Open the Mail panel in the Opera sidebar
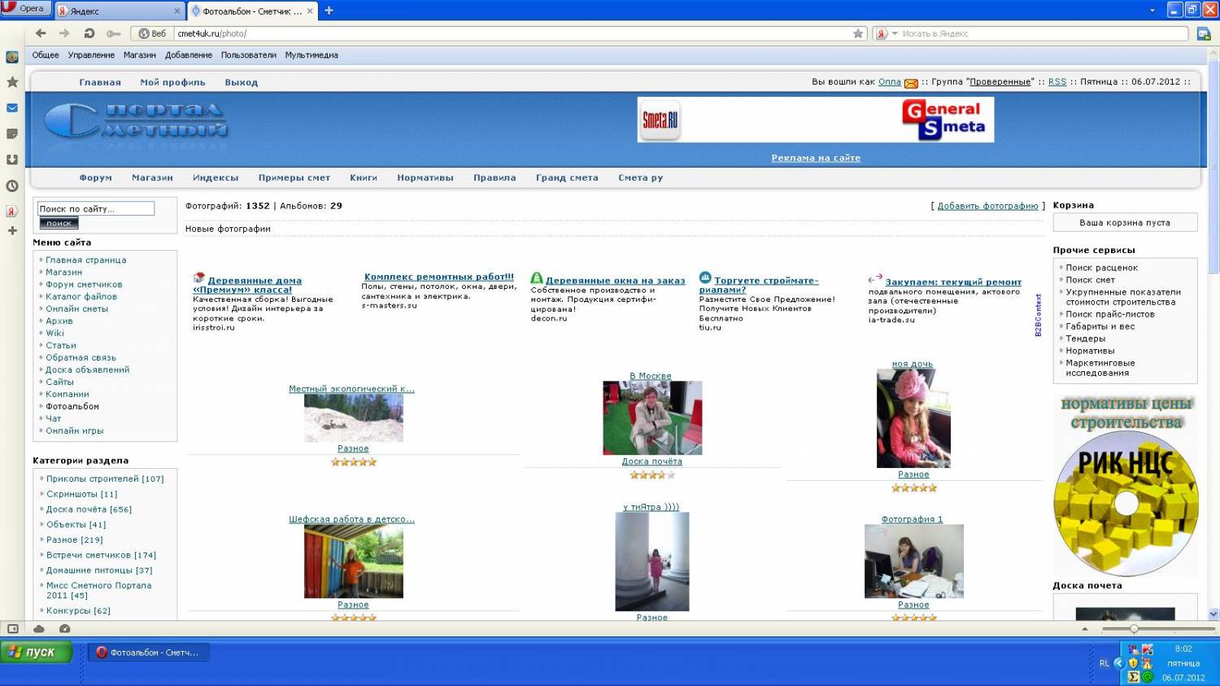 tap(12, 108)
